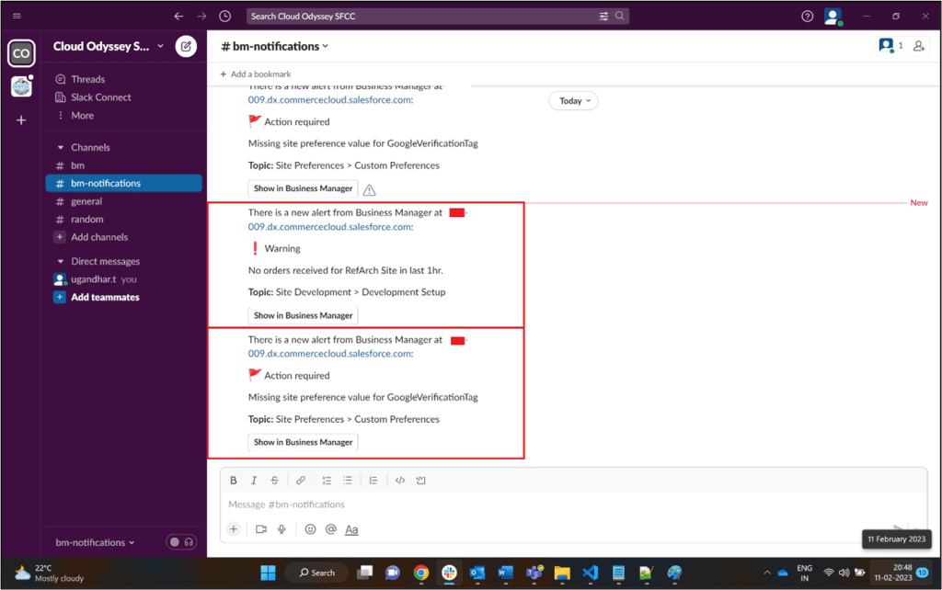Screen dimensions: 942x590
Task: Click the compose new message icon
Action: point(186,46)
